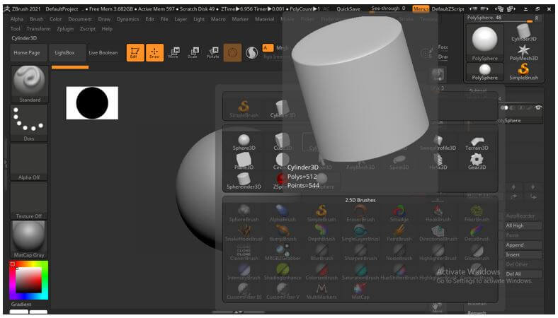Open the Home Page

(27, 52)
